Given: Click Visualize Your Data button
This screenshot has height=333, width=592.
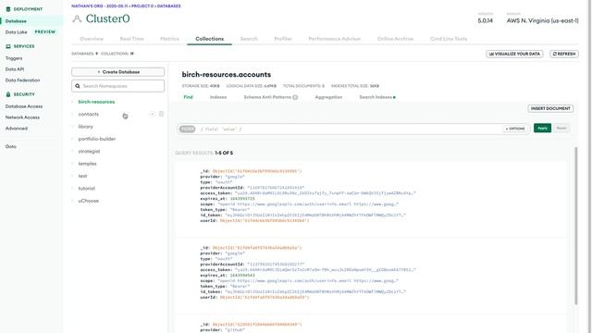Looking at the screenshot, I should click(514, 54).
